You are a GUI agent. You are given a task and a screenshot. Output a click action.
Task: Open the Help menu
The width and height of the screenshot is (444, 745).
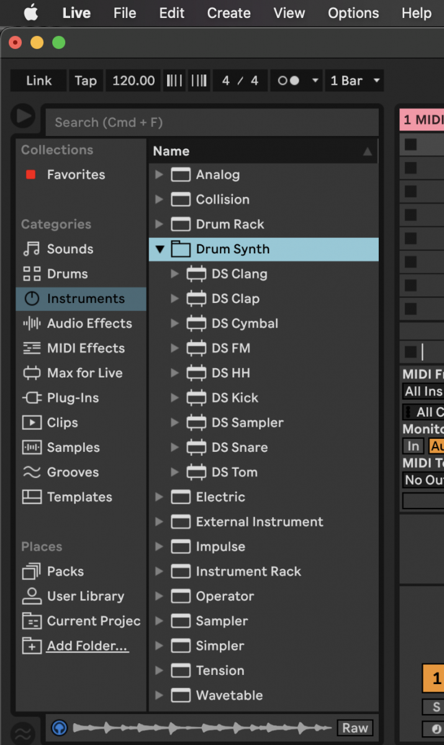(417, 13)
